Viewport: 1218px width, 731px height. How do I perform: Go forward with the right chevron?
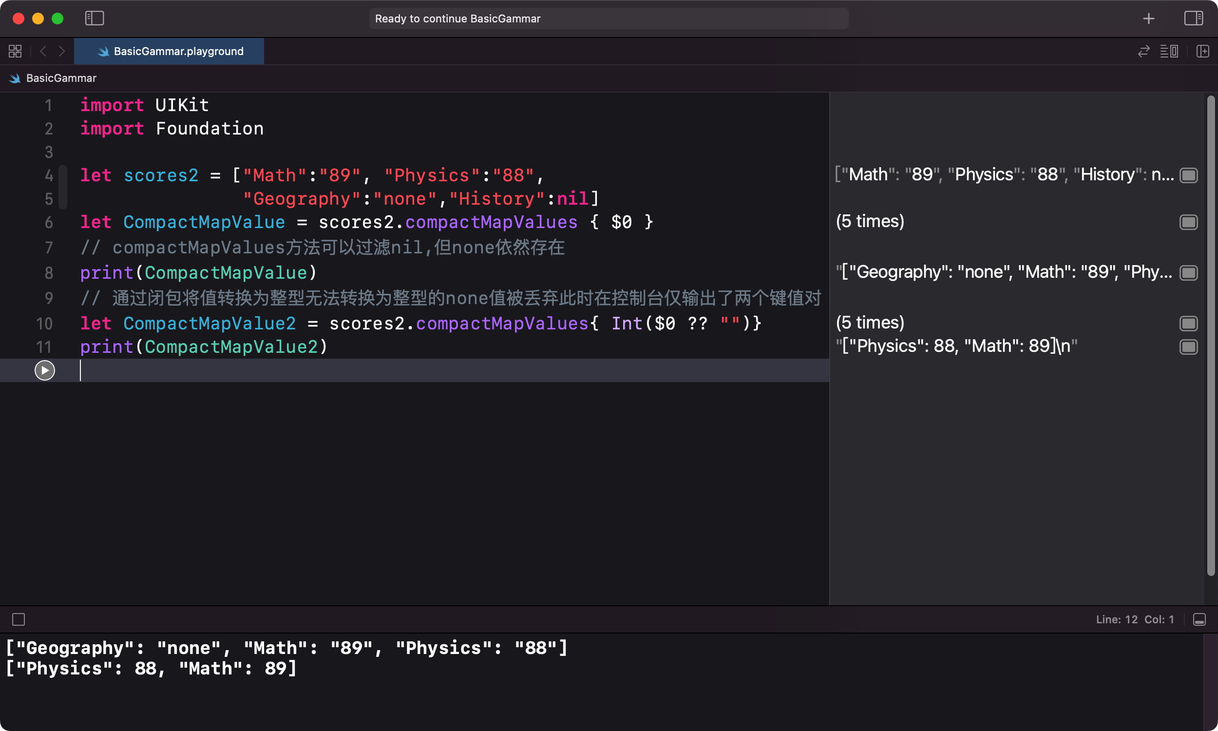pyautogui.click(x=61, y=51)
